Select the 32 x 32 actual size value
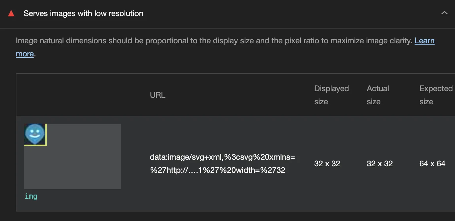This screenshot has width=455, height=221. [x=380, y=164]
